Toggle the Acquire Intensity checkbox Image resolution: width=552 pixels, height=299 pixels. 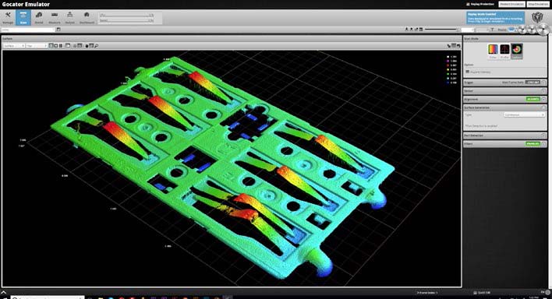coord(468,72)
